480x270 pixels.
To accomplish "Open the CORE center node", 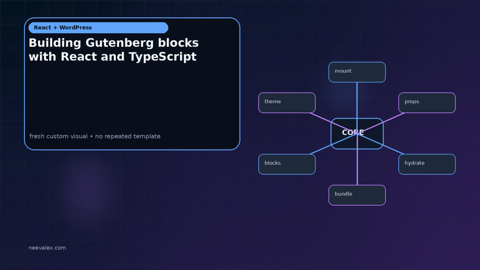I will 357,134.
